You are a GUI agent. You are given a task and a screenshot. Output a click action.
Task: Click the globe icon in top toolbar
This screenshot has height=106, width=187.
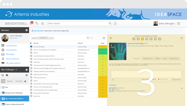43,23
